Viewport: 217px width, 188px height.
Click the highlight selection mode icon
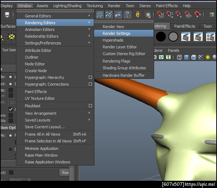click(x=148, y=14)
